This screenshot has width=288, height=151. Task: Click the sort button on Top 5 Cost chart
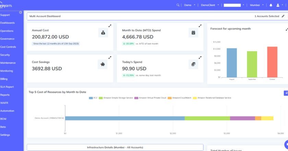(x=286, y=93)
